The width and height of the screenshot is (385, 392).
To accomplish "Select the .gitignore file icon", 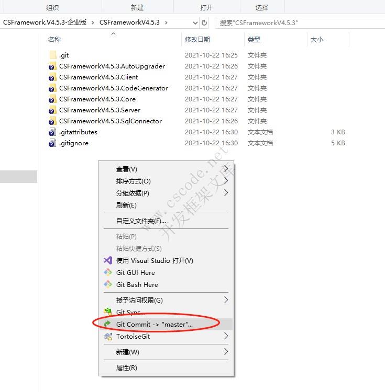I will point(52,143).
